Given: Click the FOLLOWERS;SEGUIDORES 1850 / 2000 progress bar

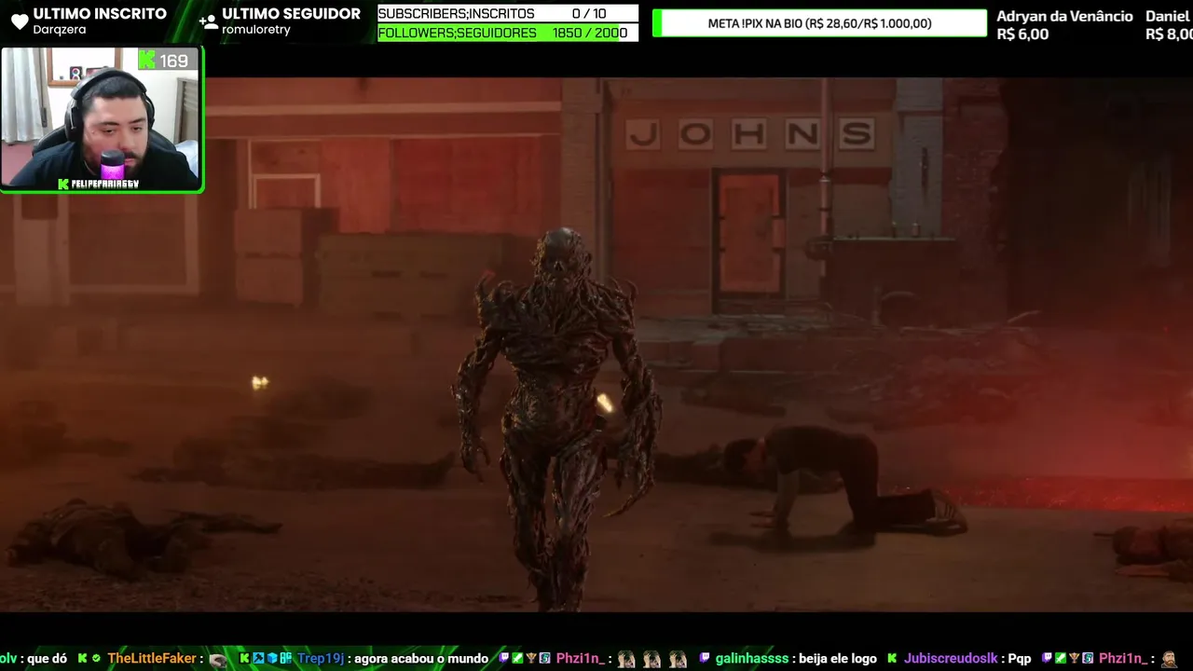Looking at the screenshot, I should pos(508,33).
